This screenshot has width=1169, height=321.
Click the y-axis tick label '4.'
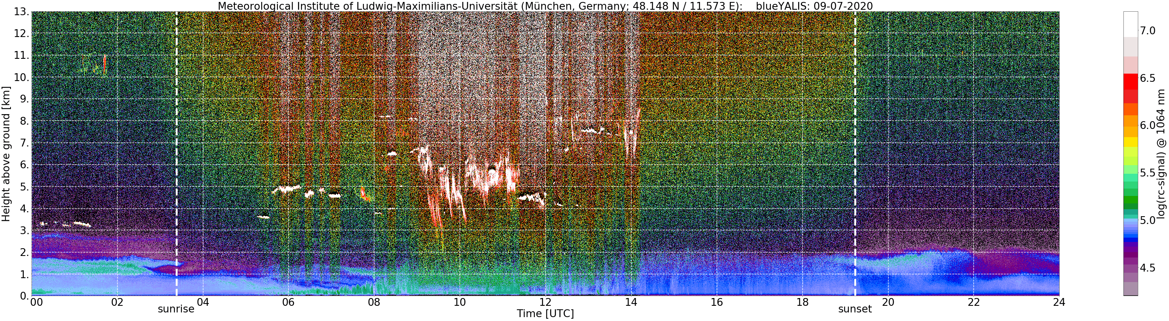(x=24, y=209)
